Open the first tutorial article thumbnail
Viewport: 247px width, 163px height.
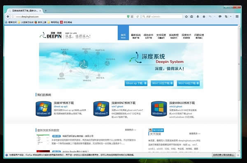[43, 140]
